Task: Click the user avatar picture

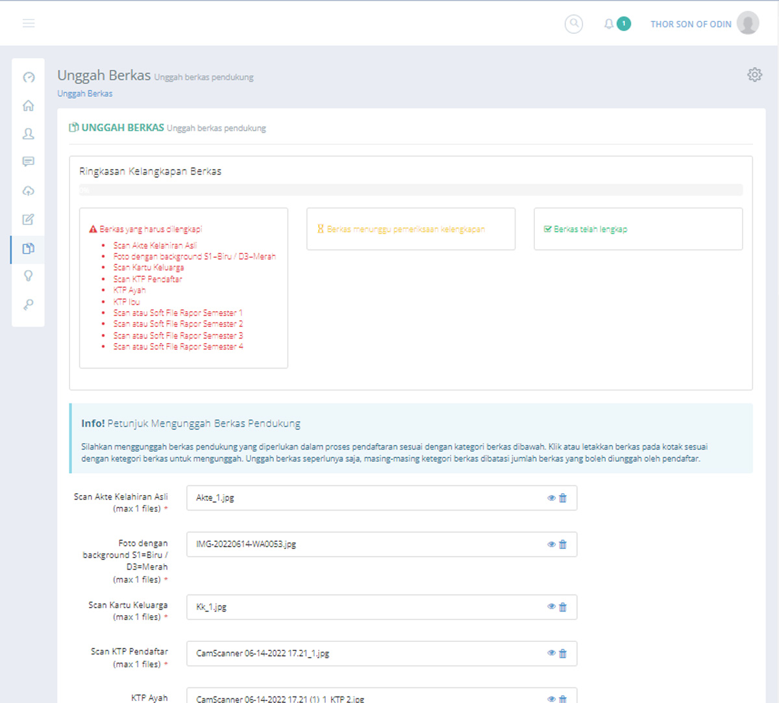Action: pos(748,23)
